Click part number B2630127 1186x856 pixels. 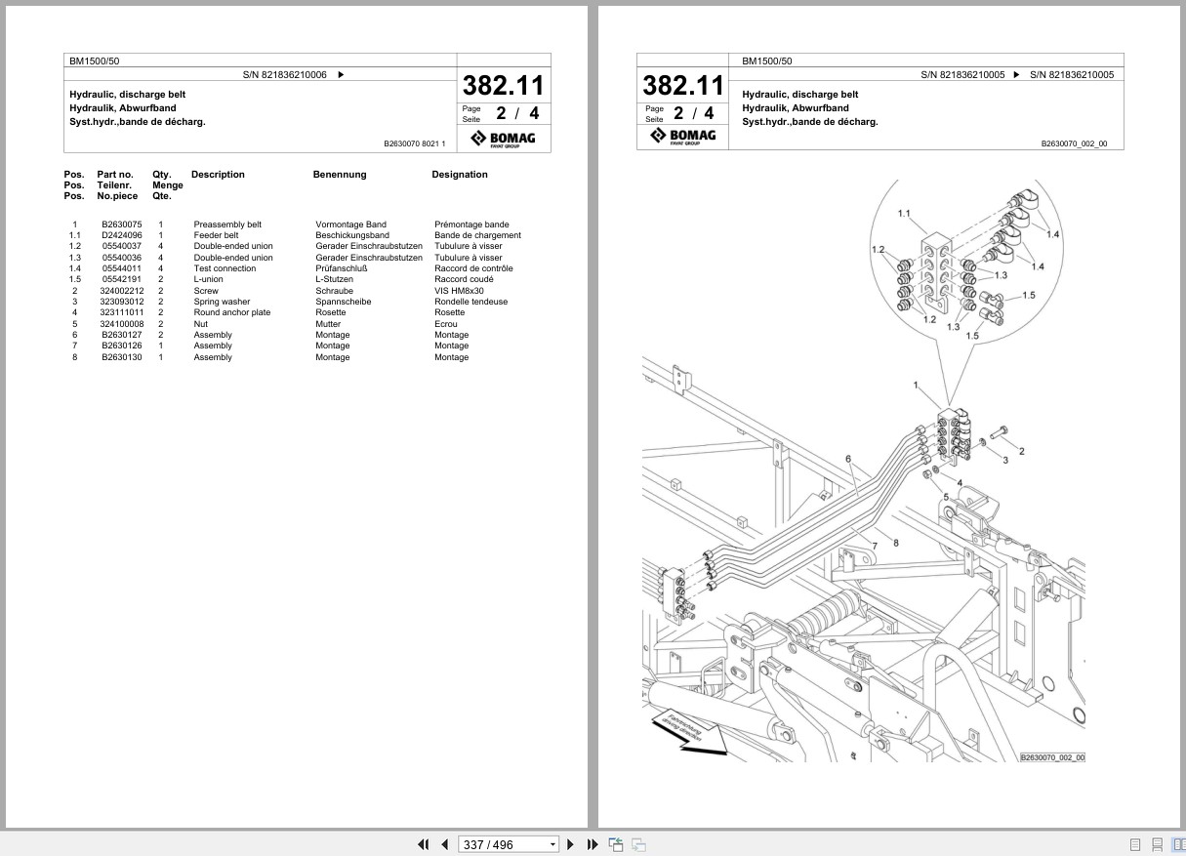tap(122, 335)
